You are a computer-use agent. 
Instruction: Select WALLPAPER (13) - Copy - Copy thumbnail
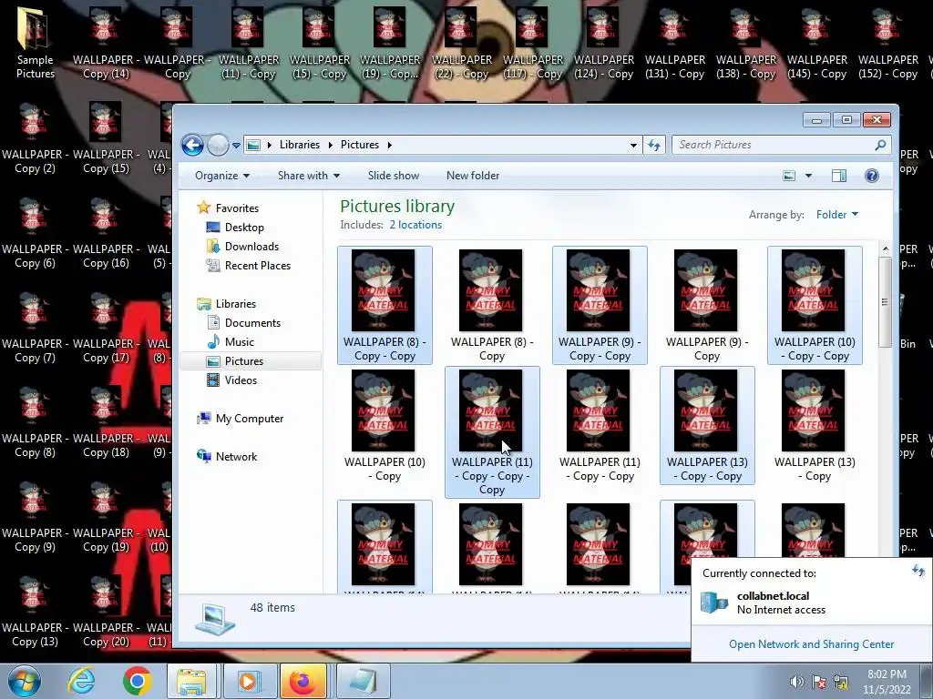(x=707, y=425)
